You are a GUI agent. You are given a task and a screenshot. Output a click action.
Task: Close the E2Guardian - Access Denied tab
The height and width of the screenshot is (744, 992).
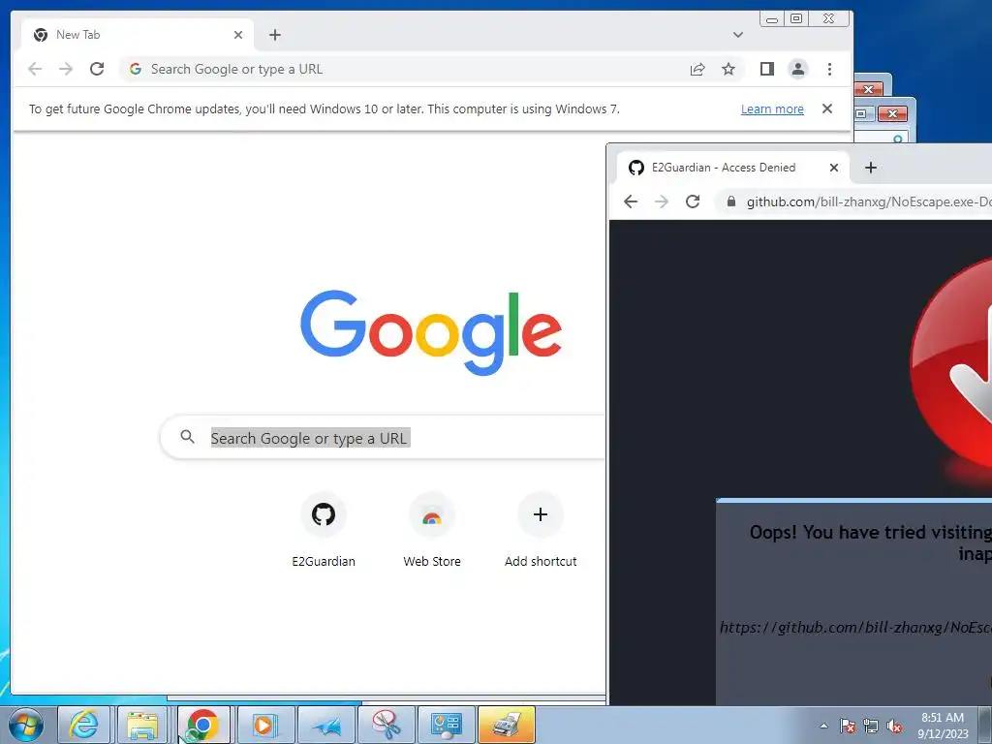pos(834,168)
